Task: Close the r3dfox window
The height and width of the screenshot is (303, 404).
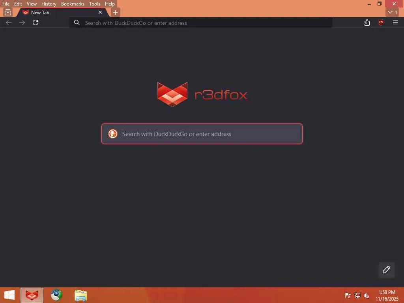Action: pos(394,4)
